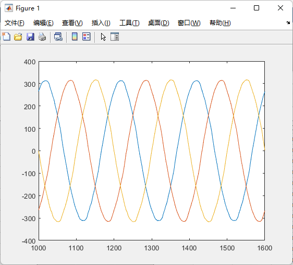Insert a colorbar from the toolbar
This screenshot has height=265, width=293.
coord(75,37)
